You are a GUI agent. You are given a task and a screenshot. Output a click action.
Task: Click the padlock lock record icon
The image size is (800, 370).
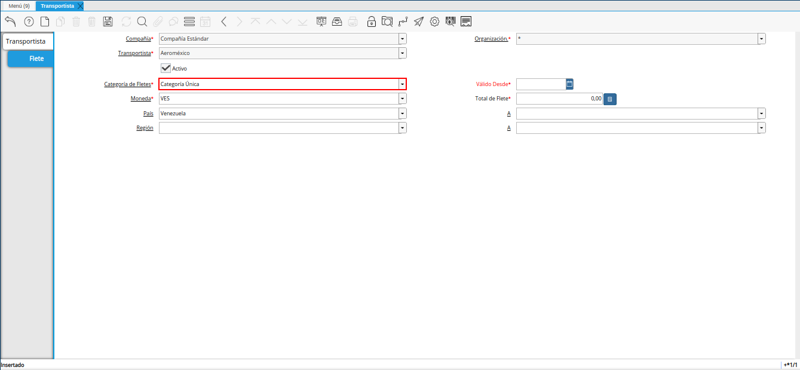tap(372, 22)
